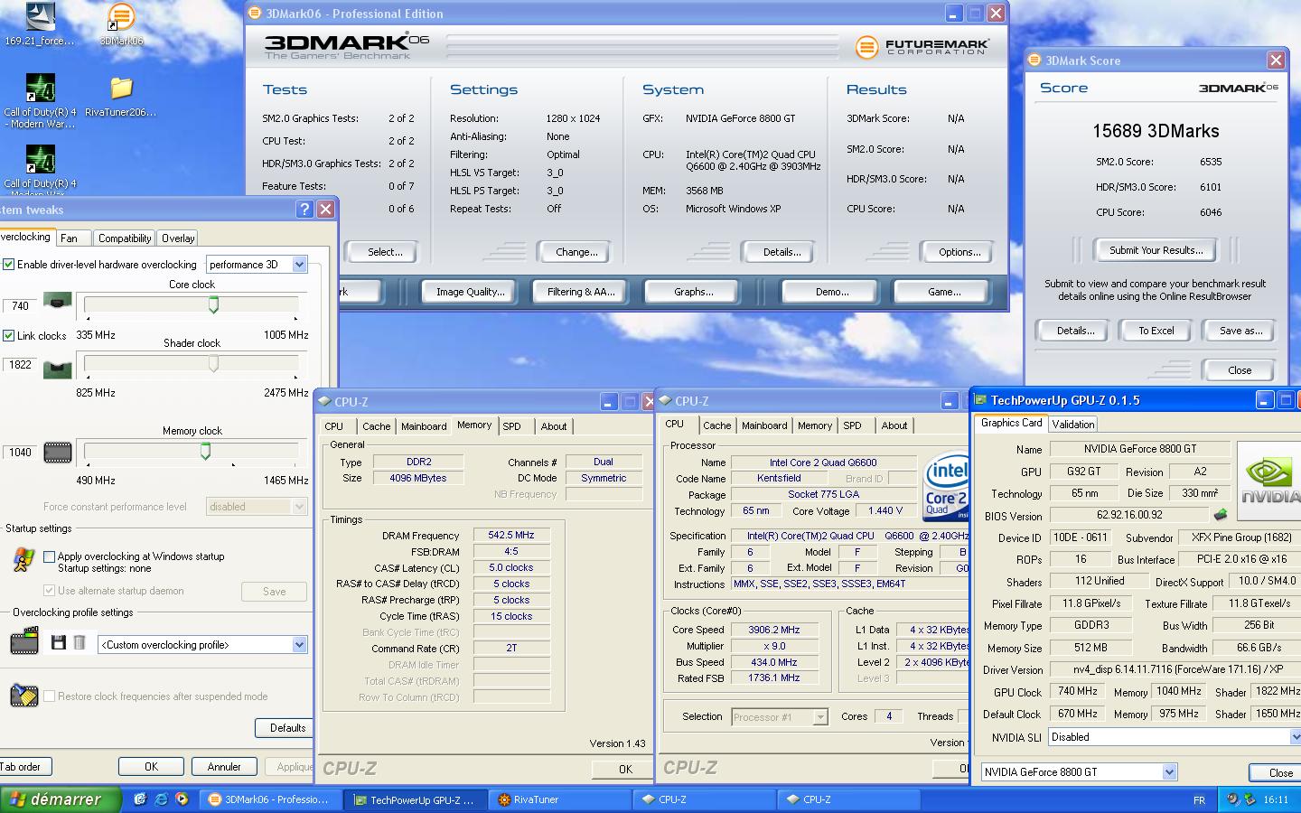The width and height of the screenshot is (1301, 813).
Task: Enable Apply overclocking at Windows startup
Action: (x=50, y=556)
